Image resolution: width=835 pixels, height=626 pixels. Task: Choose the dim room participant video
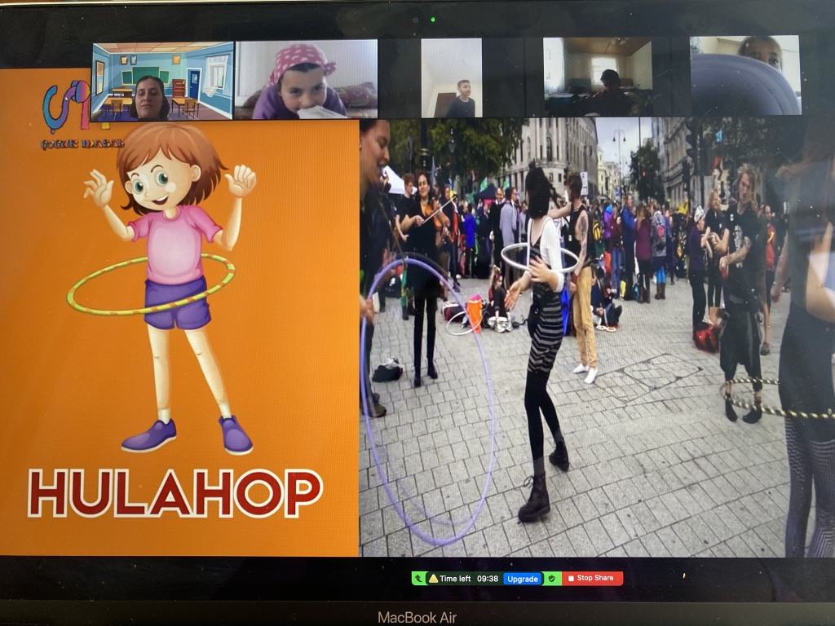(x=597, y=77)
